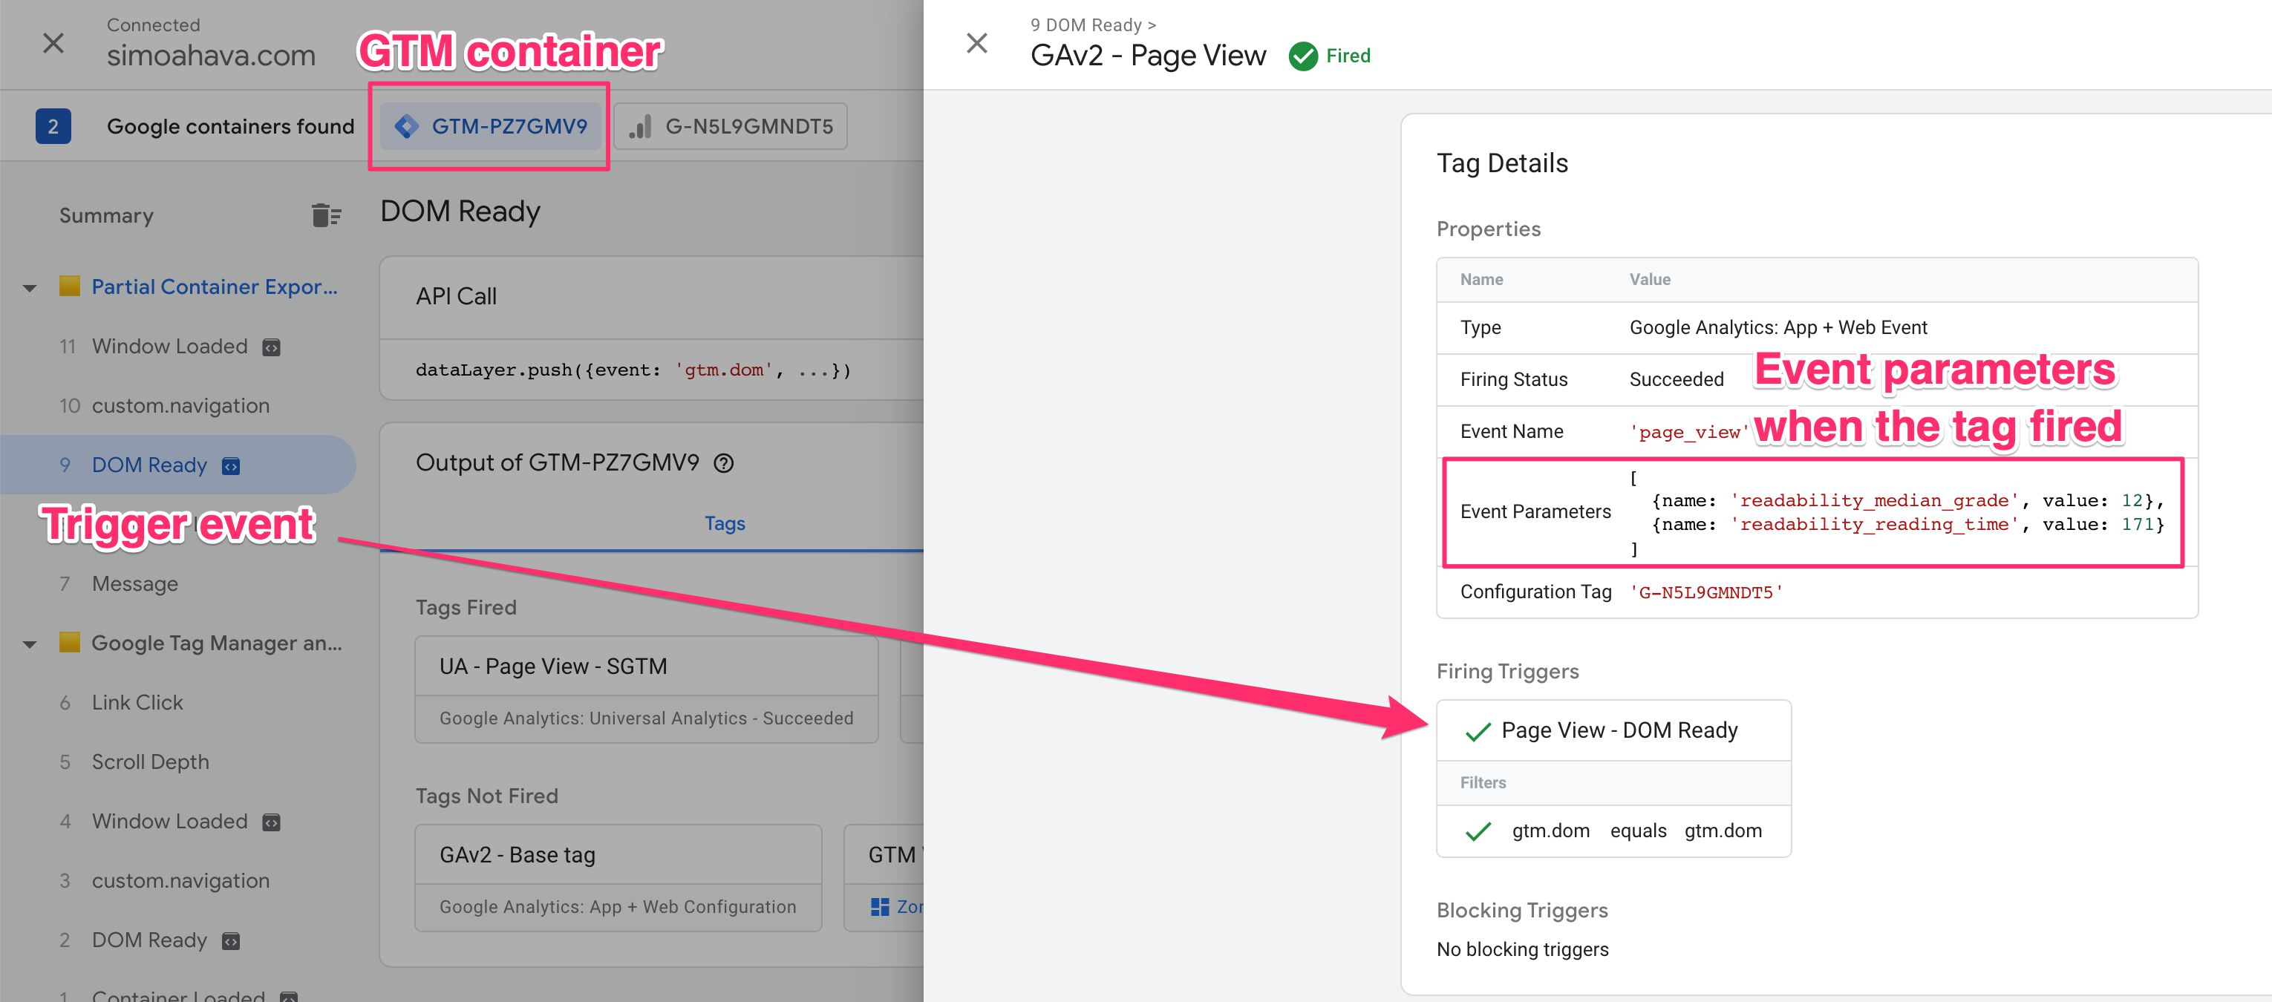Click the green Fired status checkmark
This screenshot has height=1002, width=2272.
pos(1303,56)
